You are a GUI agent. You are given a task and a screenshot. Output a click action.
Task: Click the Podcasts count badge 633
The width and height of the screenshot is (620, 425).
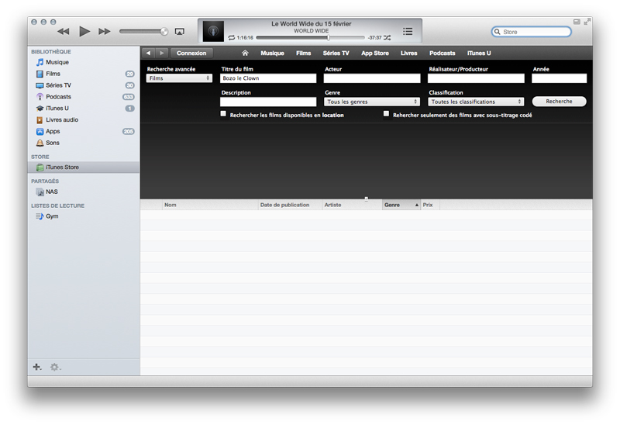pyautogui.click(x=129, y=97)
